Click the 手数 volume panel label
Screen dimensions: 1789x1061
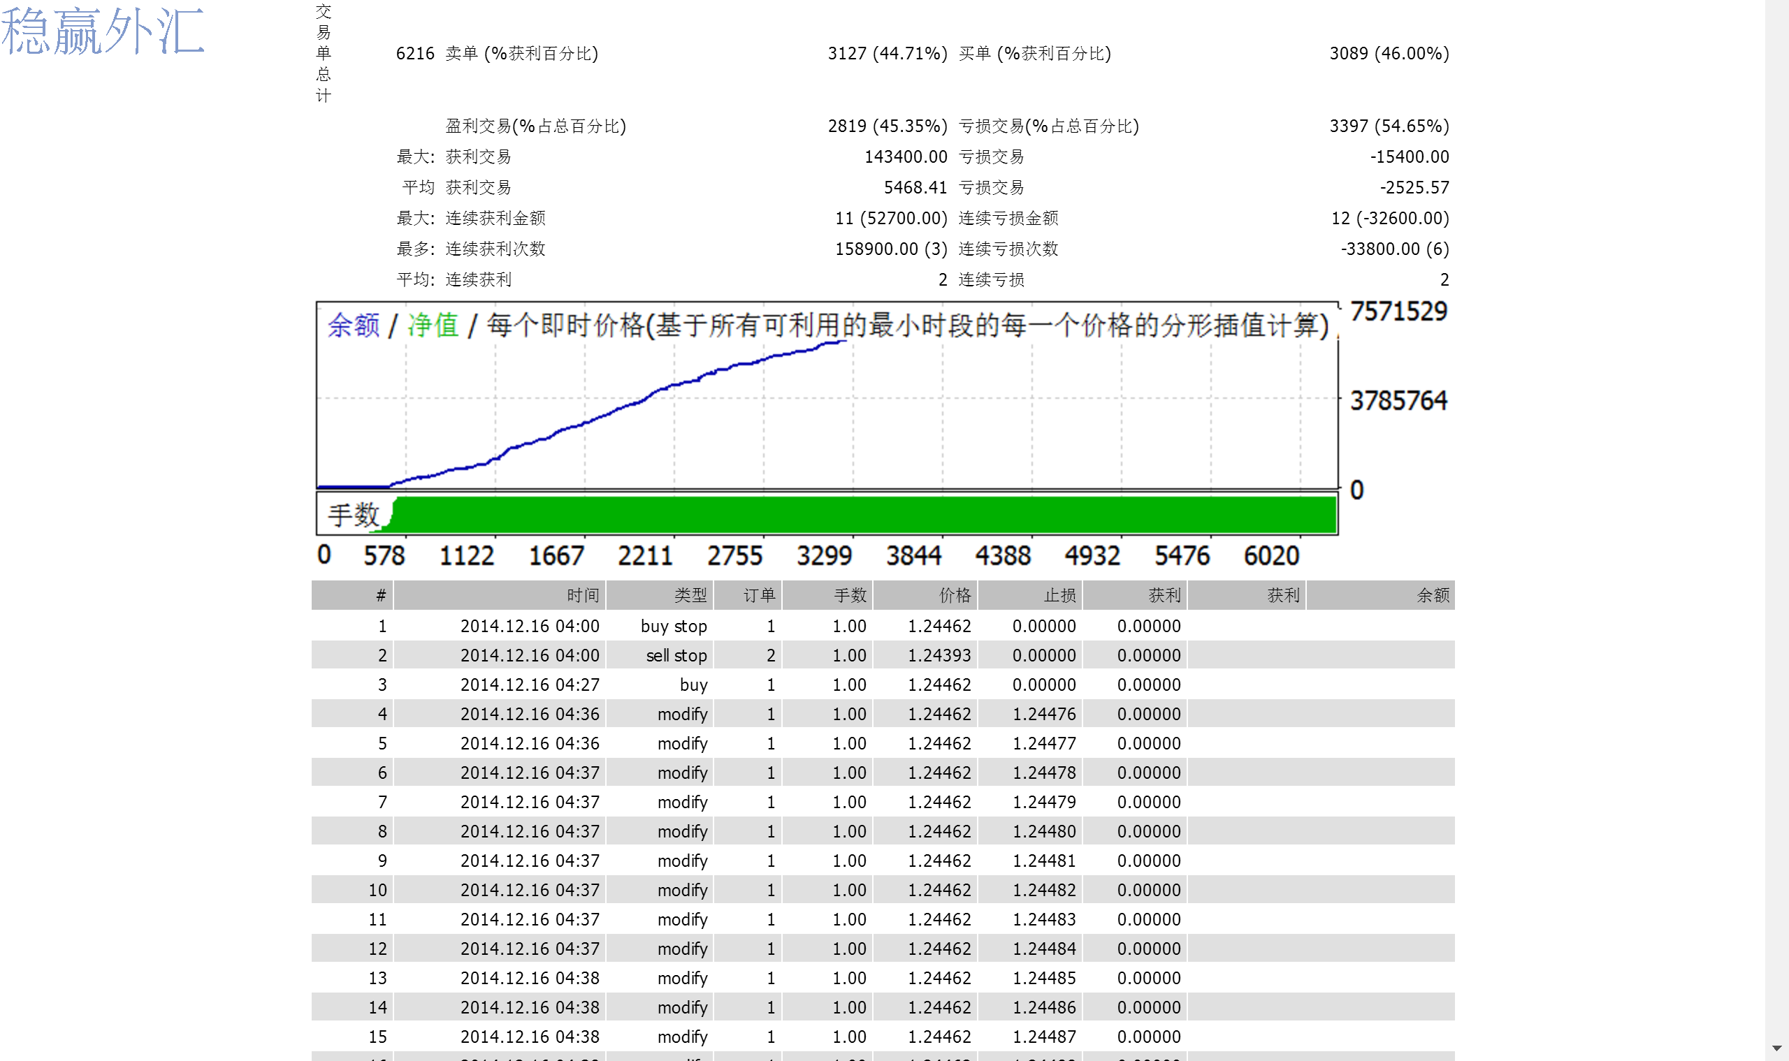click(x=354, y=515)
